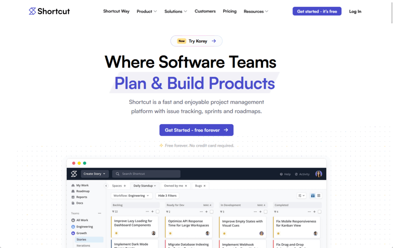This screenshot has height=248, width=393.
Task: Click the Try Korey announcement pill
Action: coord(196,41)
